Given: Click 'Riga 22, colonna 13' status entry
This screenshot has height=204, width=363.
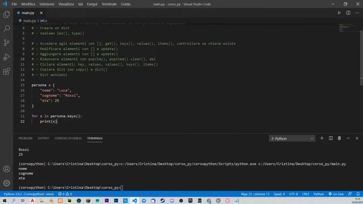Looking at the screenshot, I should tap(255, 194).
